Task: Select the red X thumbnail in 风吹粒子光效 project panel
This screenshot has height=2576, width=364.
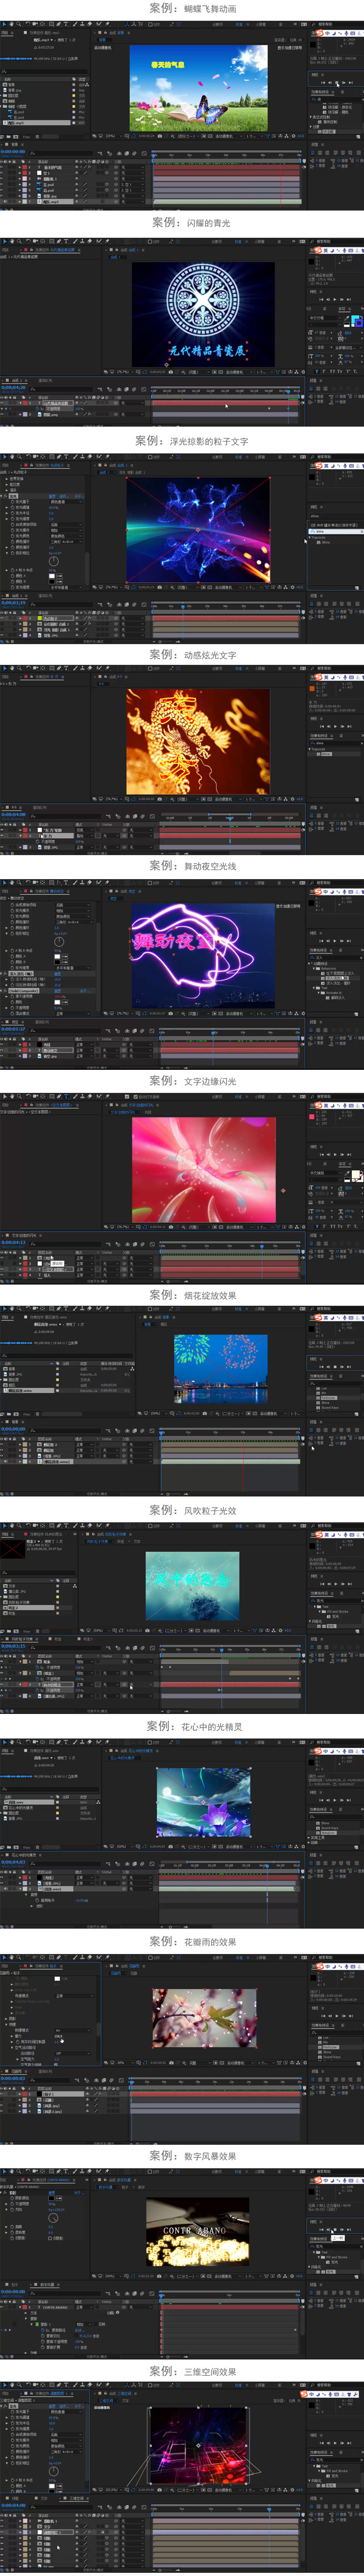Action: click(12, 1548)
